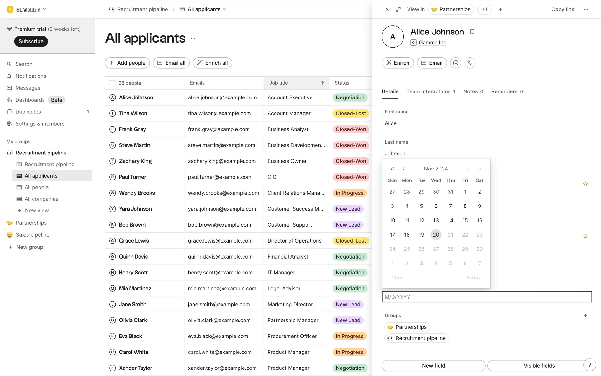Viewport: 601px width, 376px height.
Task: Jump back one year in date picker
Action: (392, 169)
